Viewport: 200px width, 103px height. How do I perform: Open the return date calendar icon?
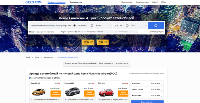(x=127, y=26)
